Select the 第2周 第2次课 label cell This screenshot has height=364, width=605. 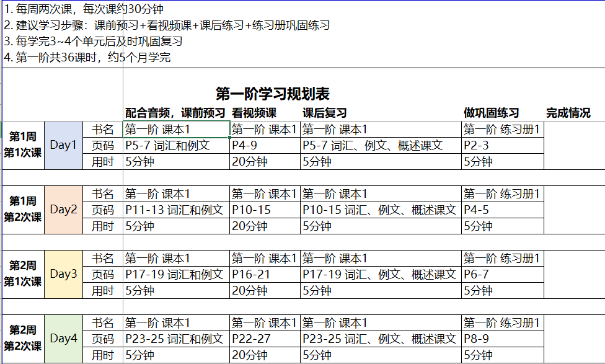click(23, 339)
